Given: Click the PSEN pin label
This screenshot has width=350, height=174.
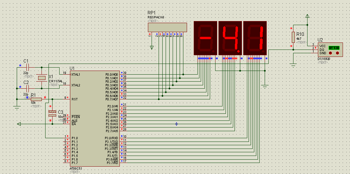Looking at the screenshot, I should 76,117.
